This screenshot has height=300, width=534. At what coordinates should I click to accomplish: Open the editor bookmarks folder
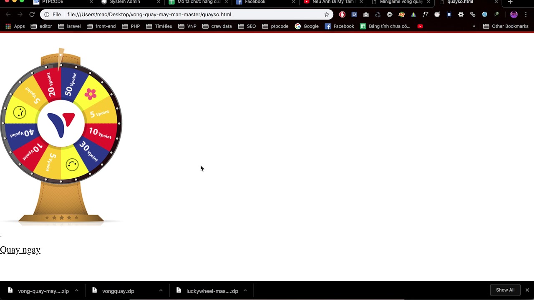point(41,26)
